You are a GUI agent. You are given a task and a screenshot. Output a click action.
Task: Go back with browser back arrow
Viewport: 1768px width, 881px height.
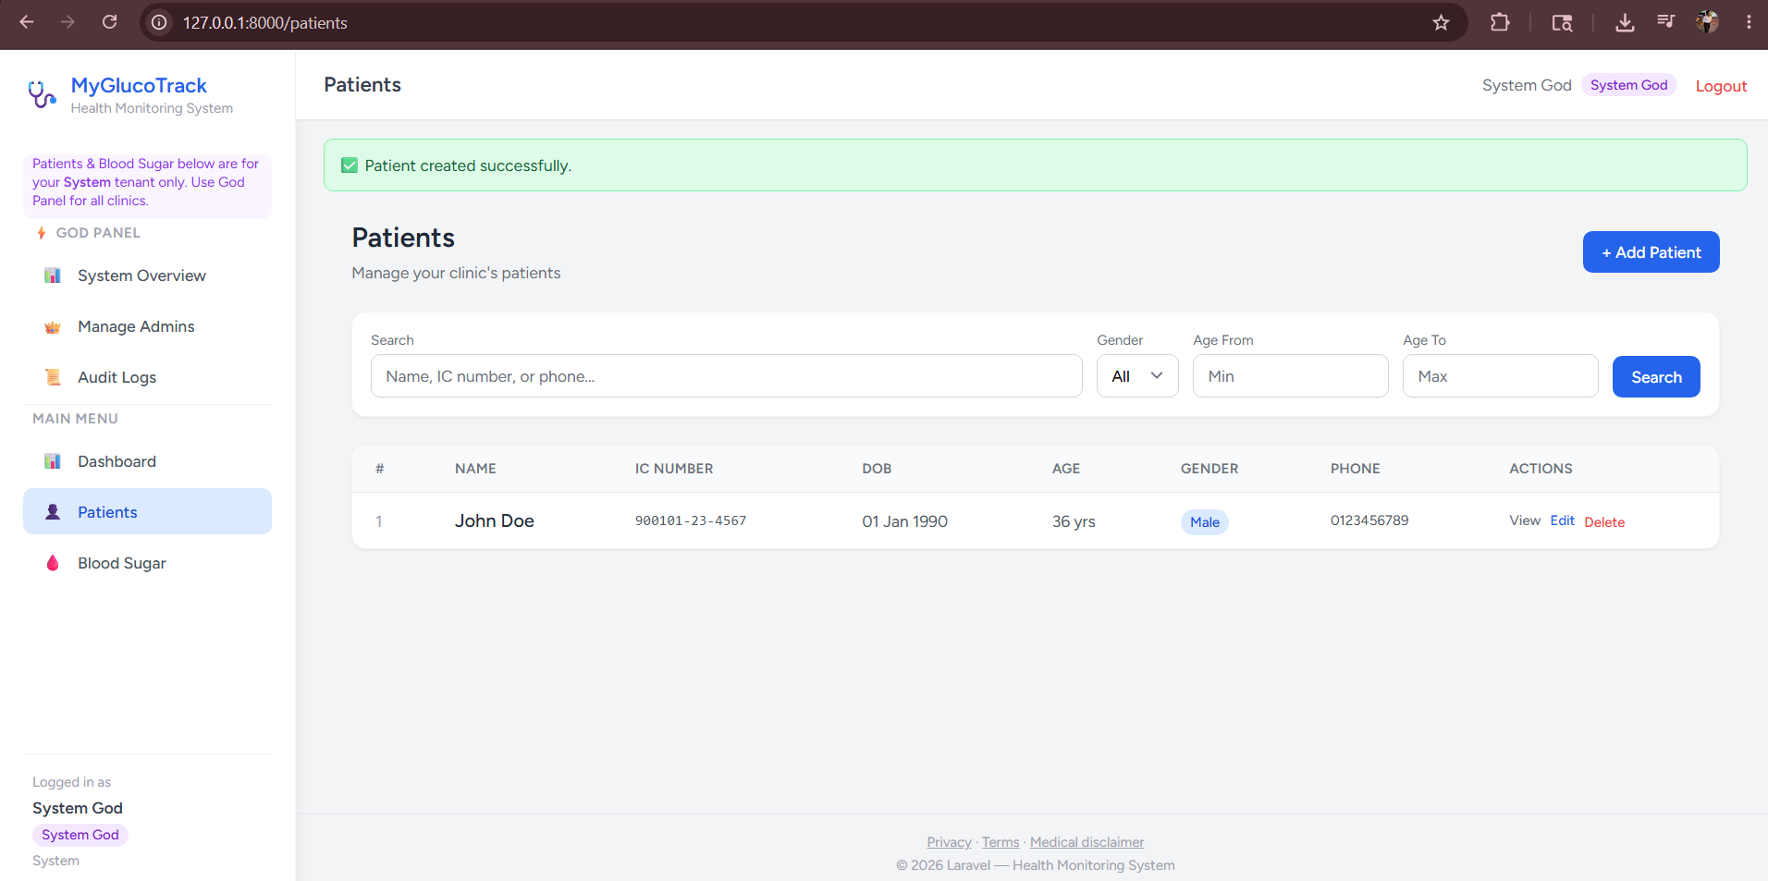coord(27,22)
